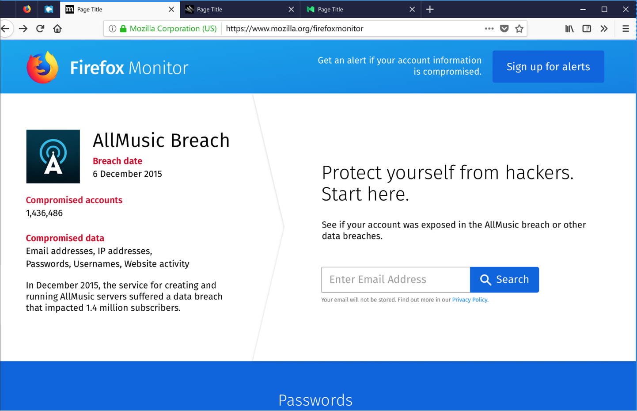Open the second pinned tab with blue icon
The height and width of the screenshot is (411, 637).
click(49, 9)
